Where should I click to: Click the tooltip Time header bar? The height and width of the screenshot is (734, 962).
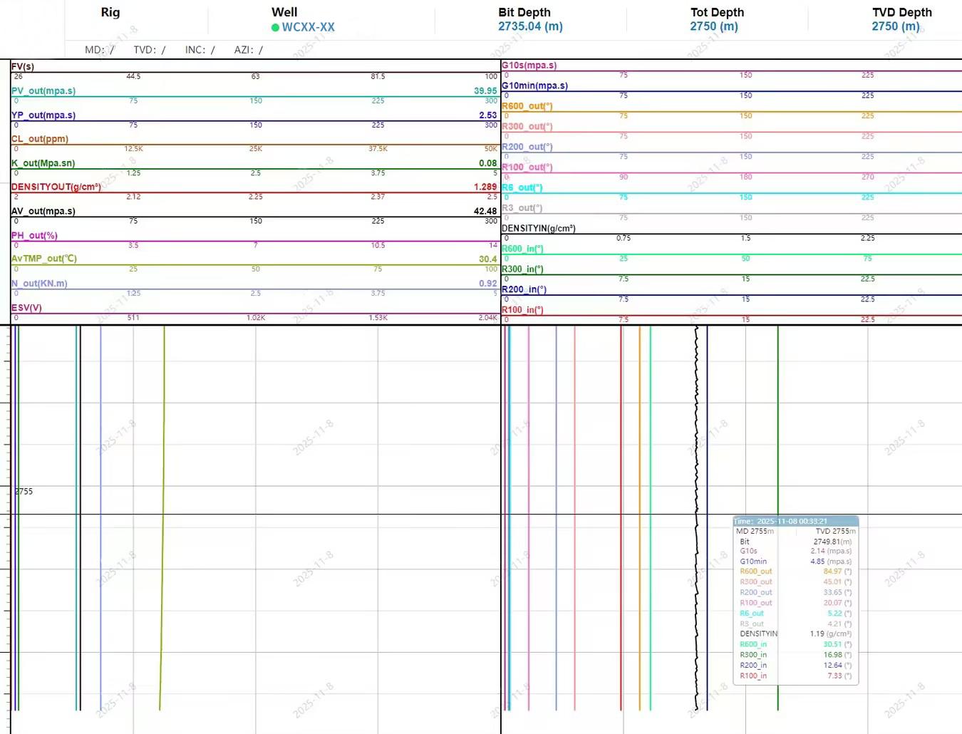point(795,521)
